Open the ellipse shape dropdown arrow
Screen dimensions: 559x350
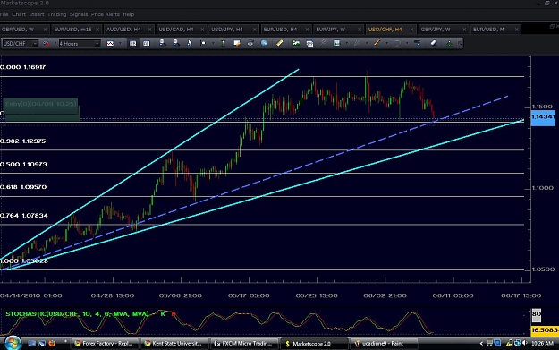click(407, 44)
